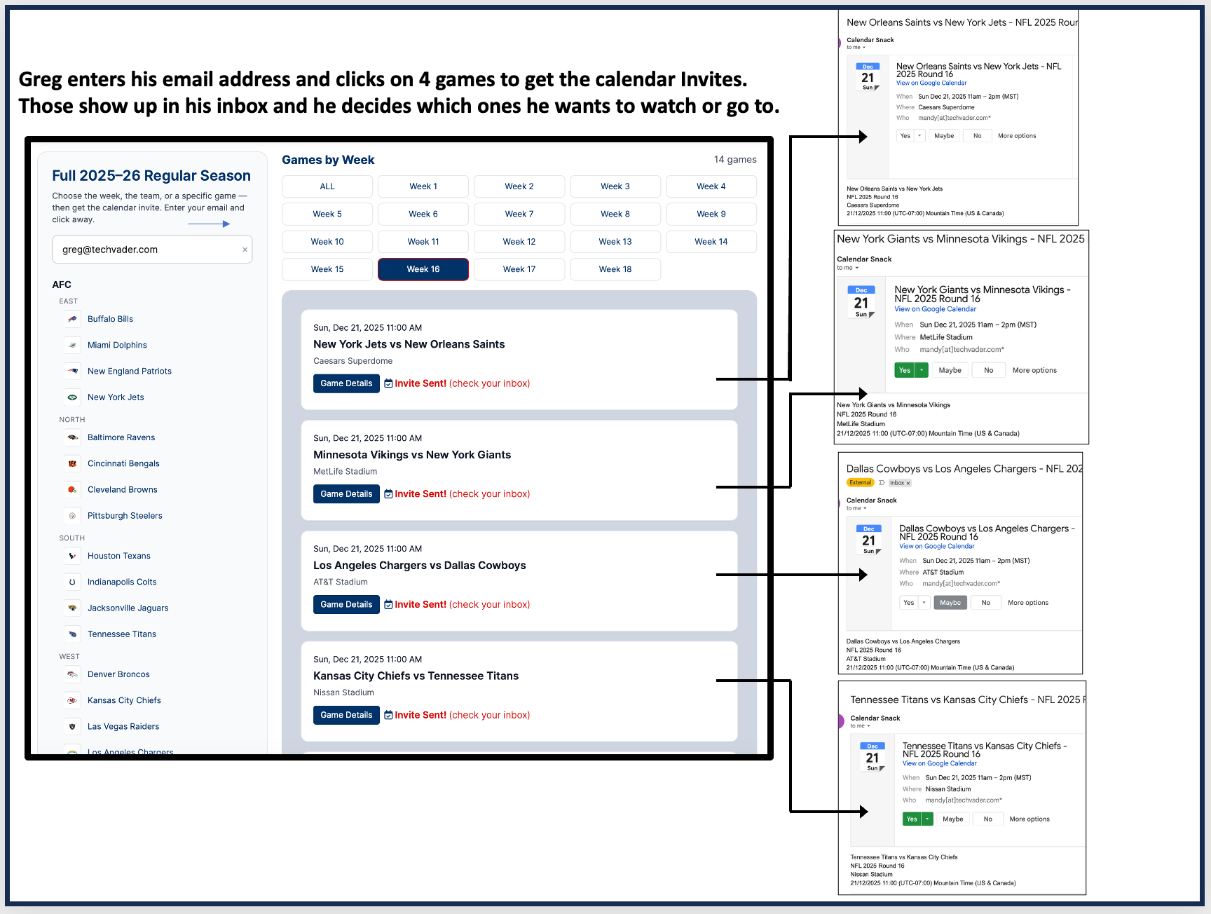The width and height of the screenshot is (1211, 914).
Task: Click calendar icon beside Chargers vs Cowboys invite
Action: coord(388,604)
